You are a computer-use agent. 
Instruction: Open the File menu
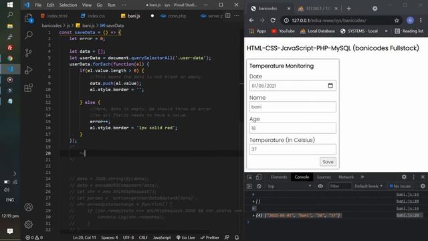(38, 5)
